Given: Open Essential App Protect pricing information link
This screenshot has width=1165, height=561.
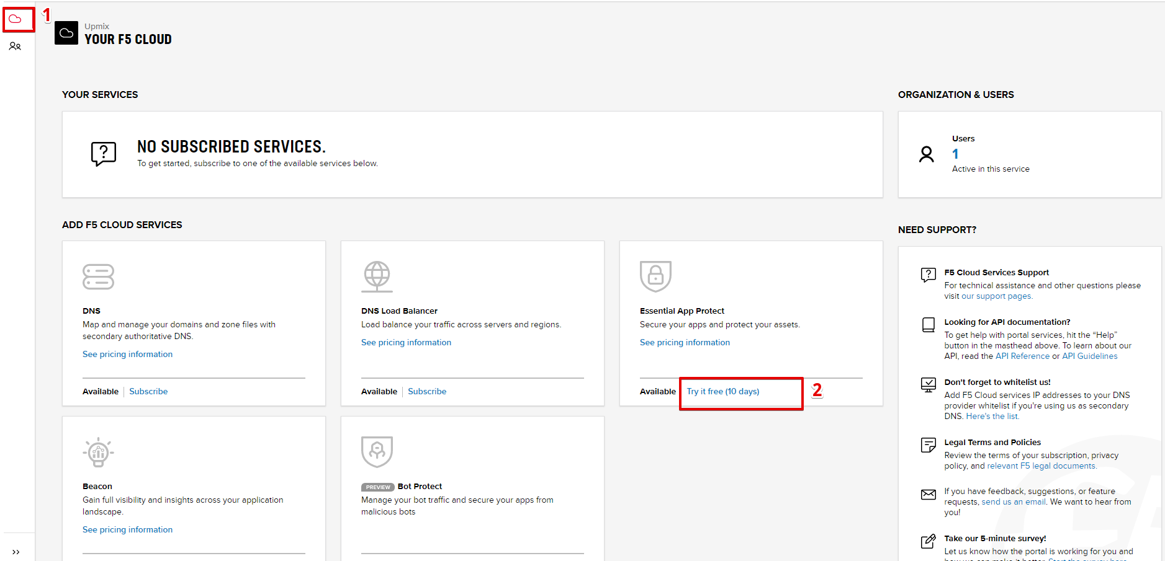Looking at the screenshot, I should [x=685, y=342].
